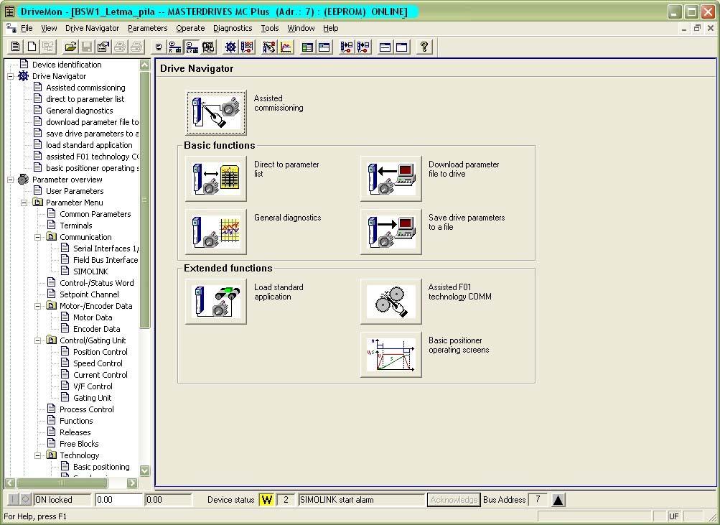
Task: Open the Window menu
Action: pyautogui.click(x=301, y=28)
